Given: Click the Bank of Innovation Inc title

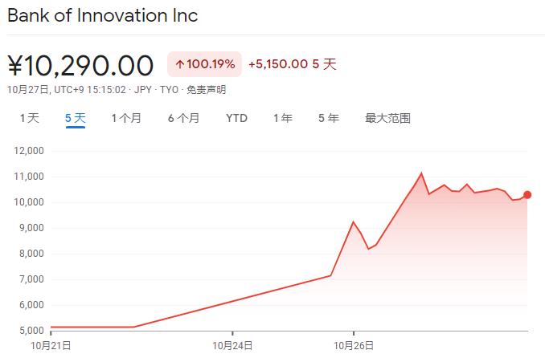Looking at the screenshot, I should [x=103, y=15].
